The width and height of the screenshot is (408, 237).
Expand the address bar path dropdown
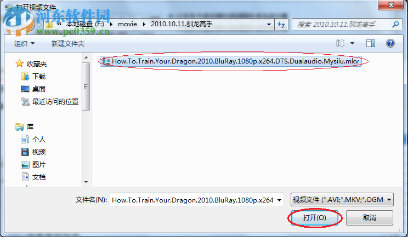(269, 25)
